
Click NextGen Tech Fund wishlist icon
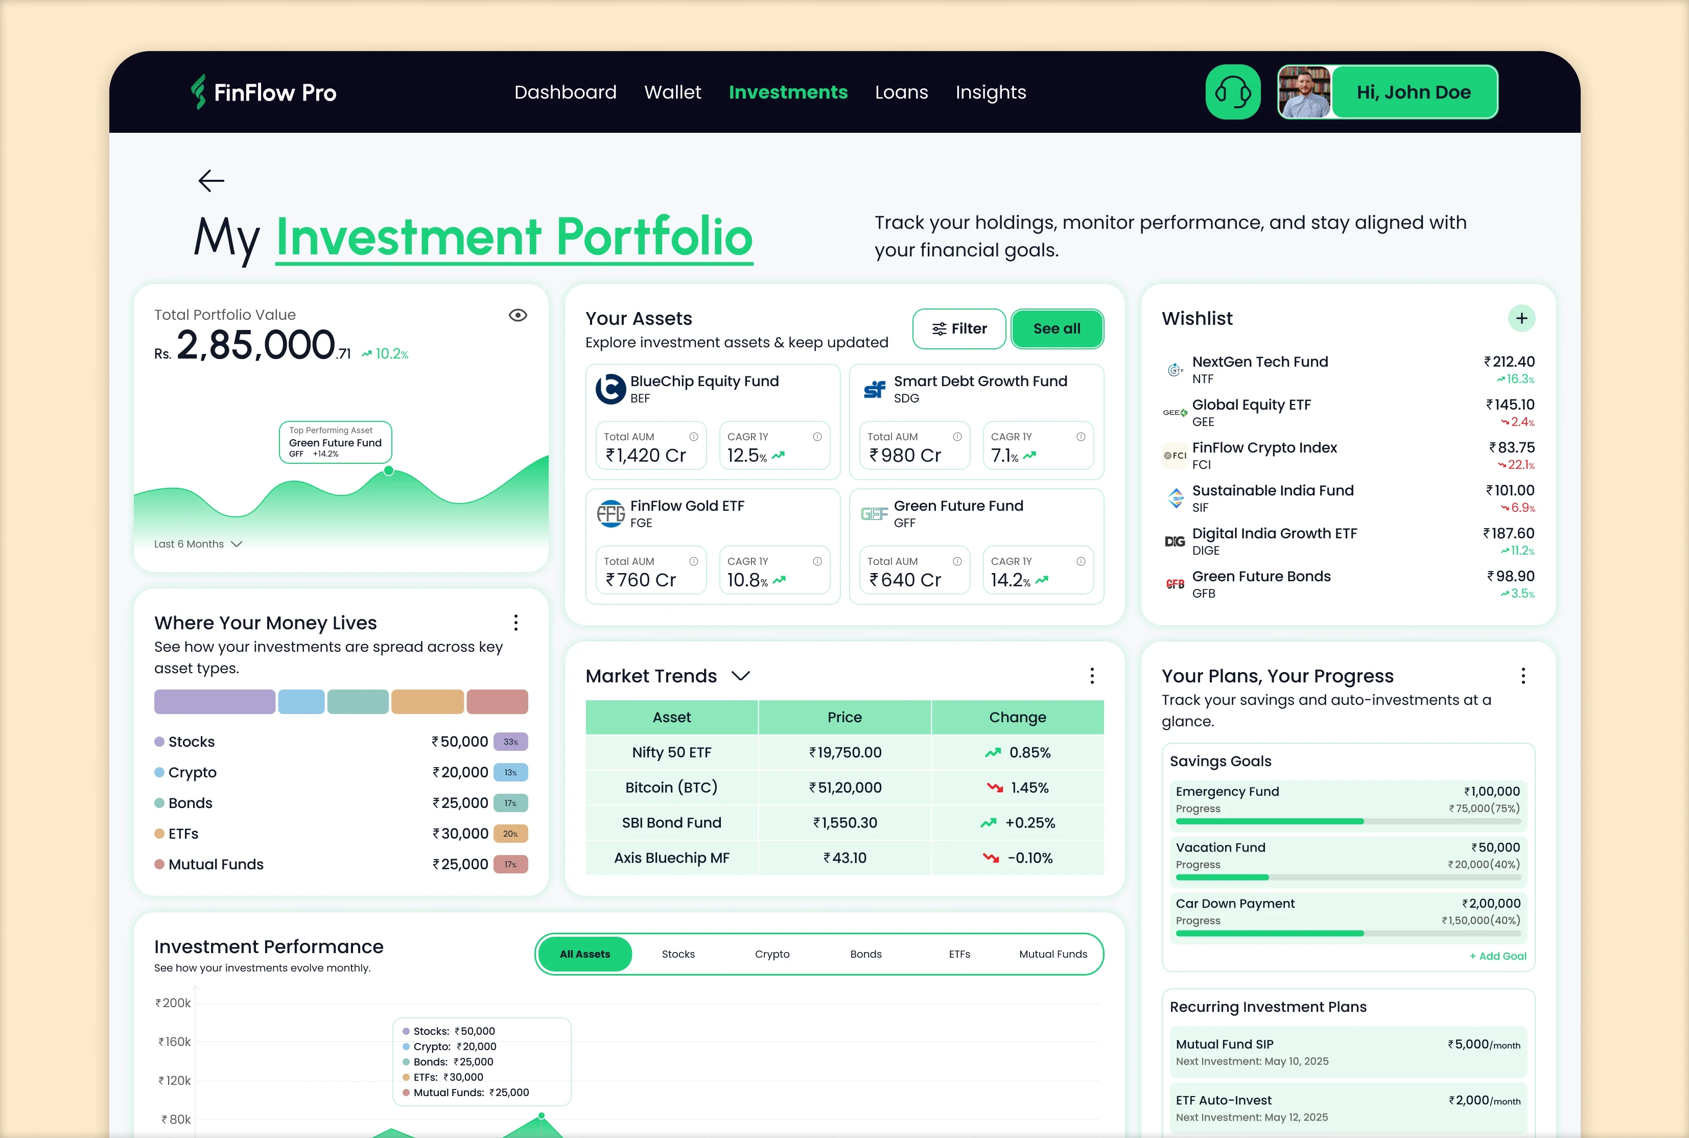[1175, 369]
